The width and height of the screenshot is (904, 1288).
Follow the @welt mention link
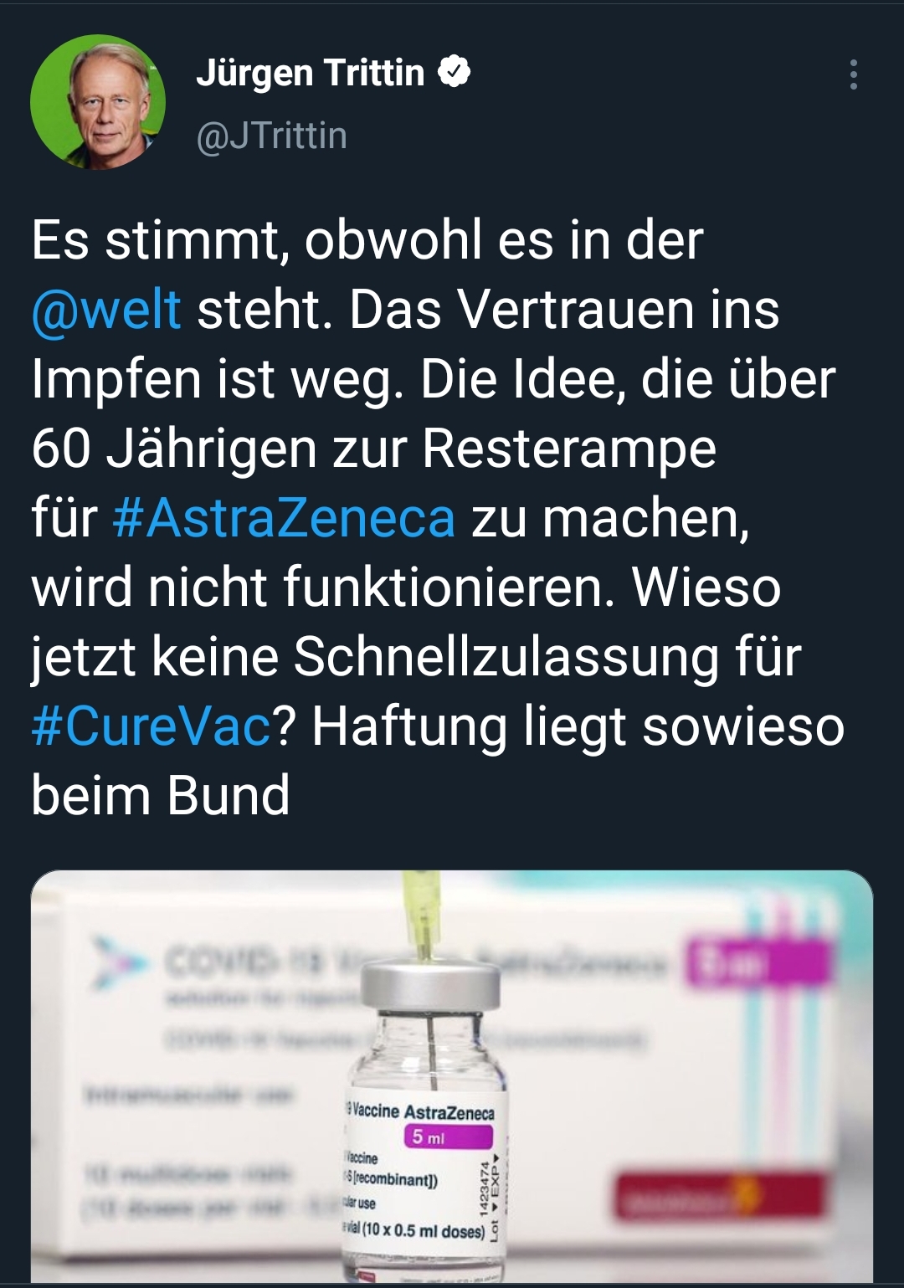pyautogui.click(x=106, y=310)
